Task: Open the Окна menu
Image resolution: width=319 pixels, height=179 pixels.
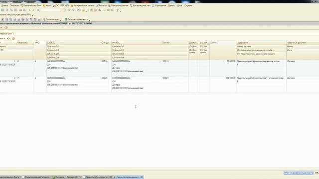Action: click(x=179, y=5)
